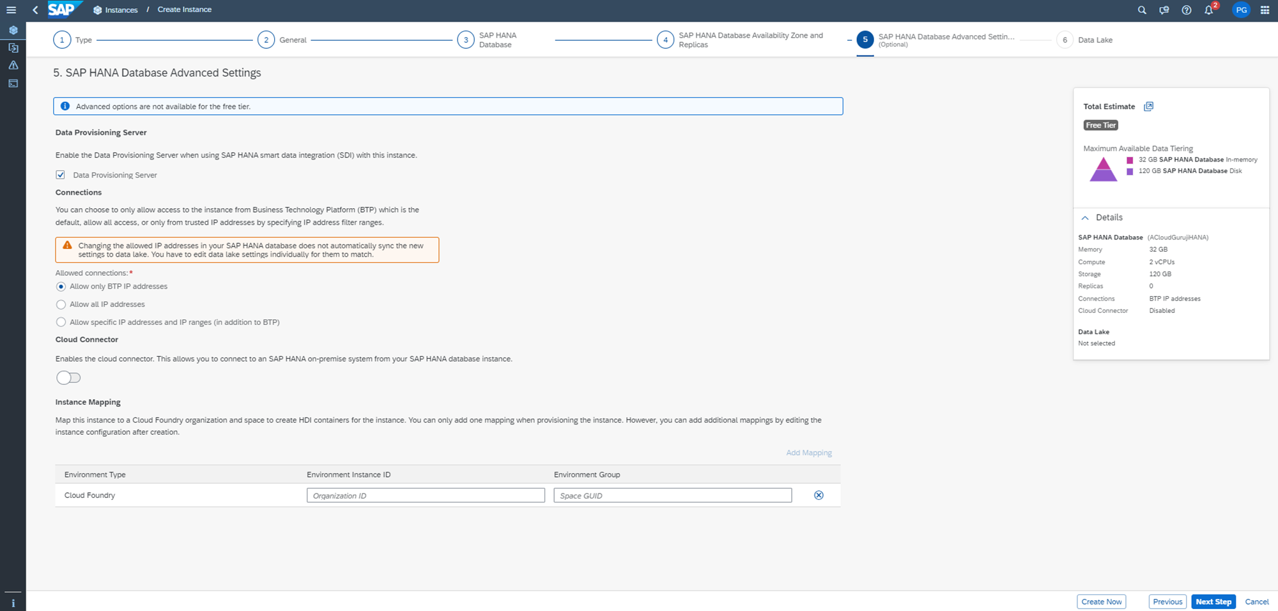Click the Instances breadcrumb link

tap(121, 10)
